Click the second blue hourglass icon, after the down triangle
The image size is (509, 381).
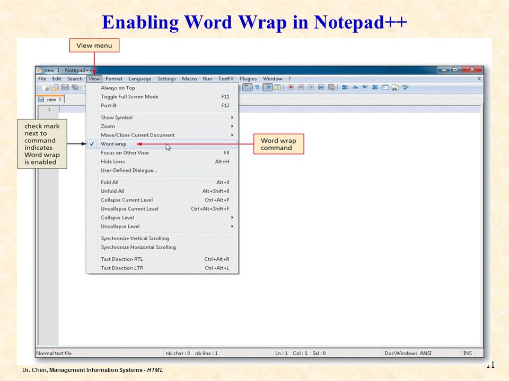375,87
